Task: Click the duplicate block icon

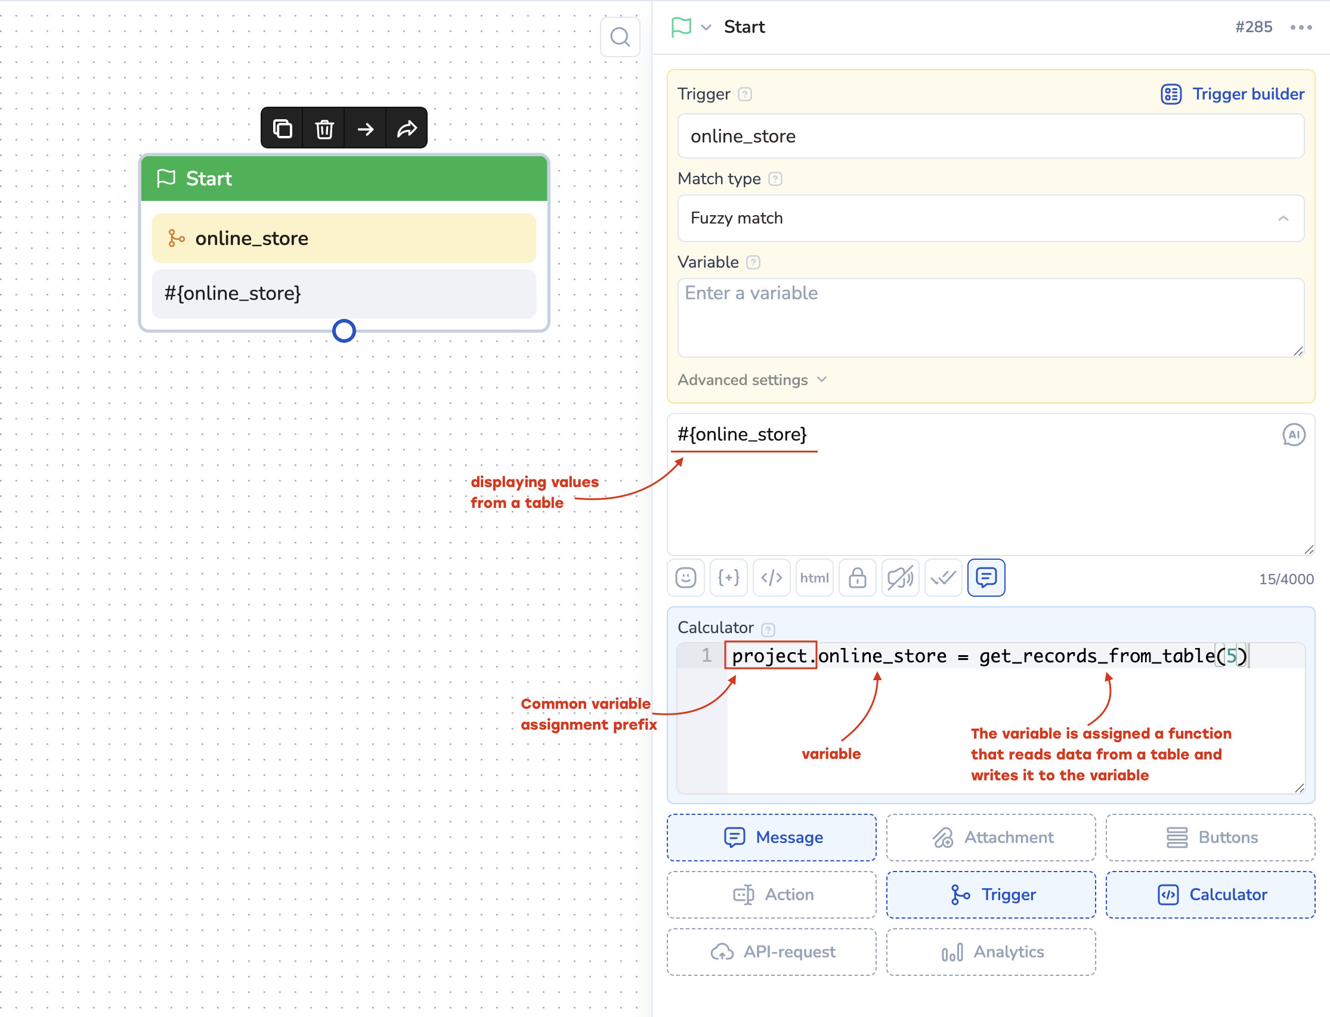Action: (282, 128)
